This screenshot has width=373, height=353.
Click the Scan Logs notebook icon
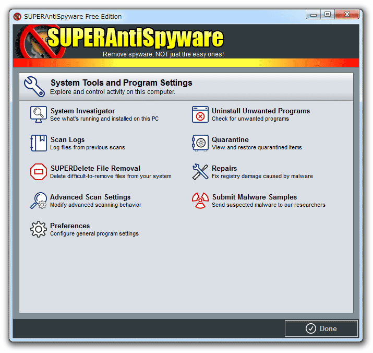click(38, 143)
